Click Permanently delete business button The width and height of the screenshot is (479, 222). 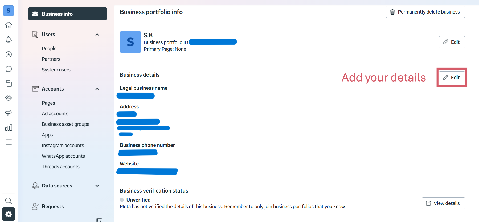pyautogui.click(x=425, y=12)
